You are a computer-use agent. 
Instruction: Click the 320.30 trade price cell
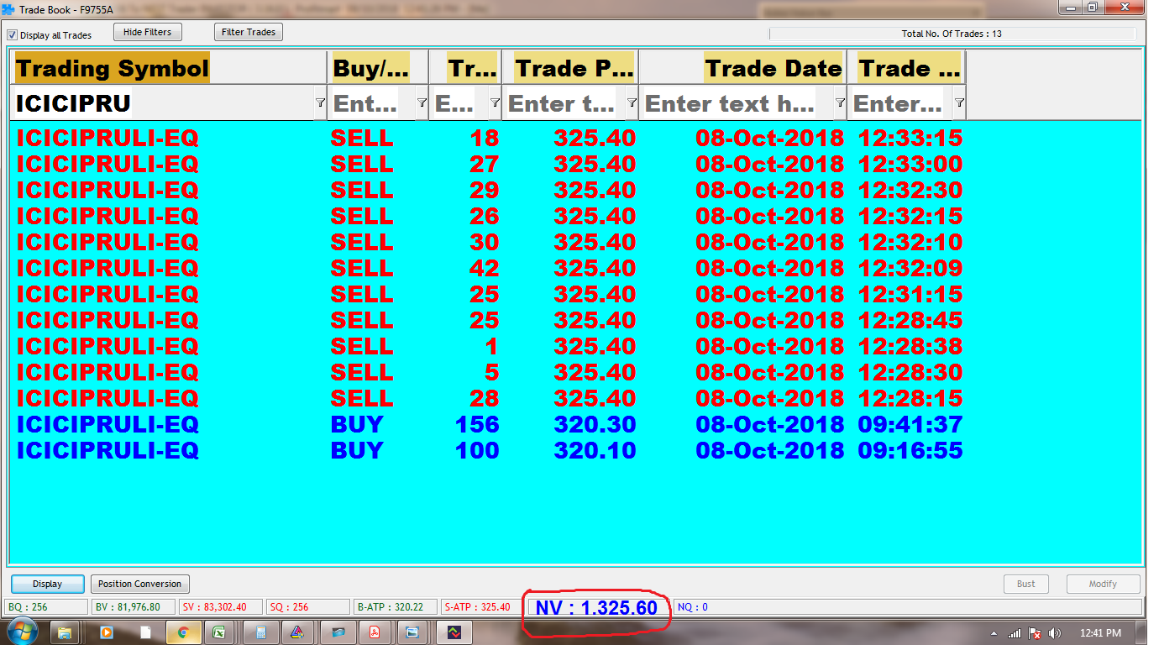point(595,424)
